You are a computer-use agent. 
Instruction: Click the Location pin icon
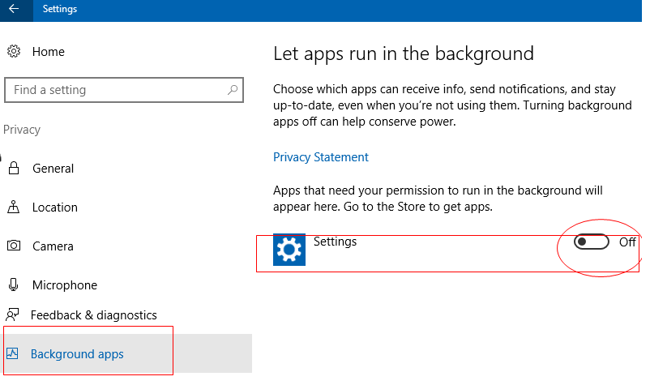click(13, 207)
